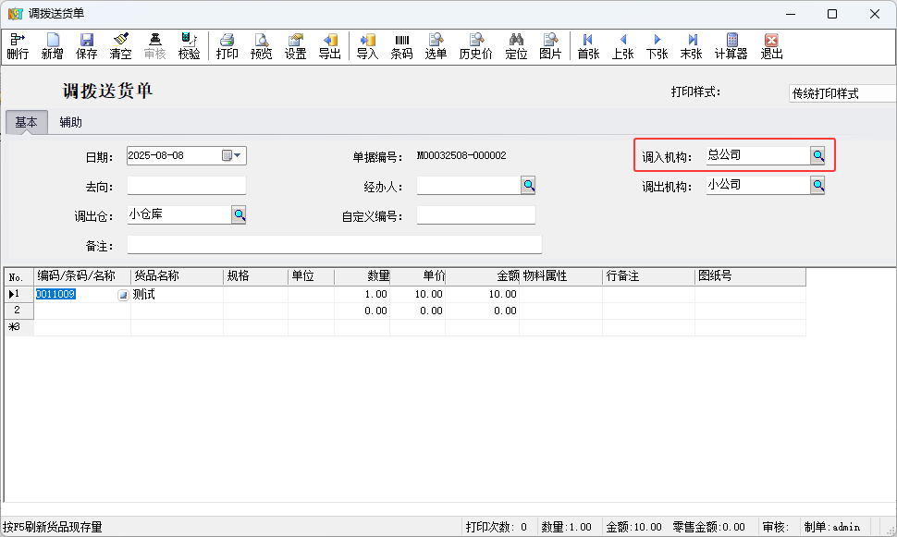
Task: Click 制单:admin in the status bar
Action: pos(831,527)
